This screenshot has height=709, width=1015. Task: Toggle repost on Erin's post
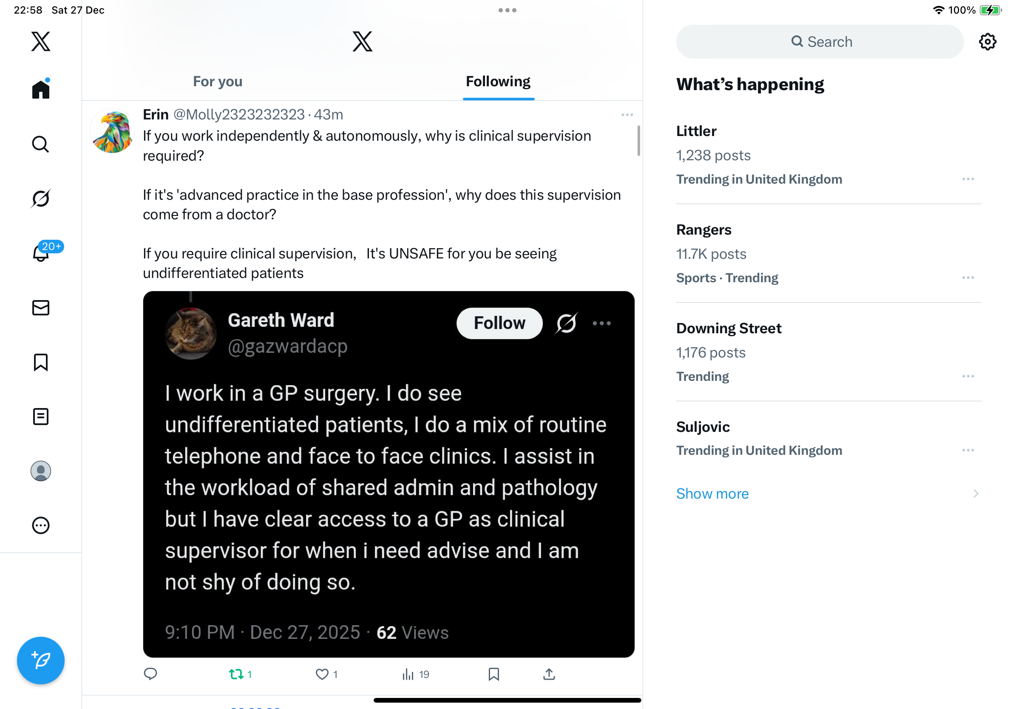(x=236, y=674)
